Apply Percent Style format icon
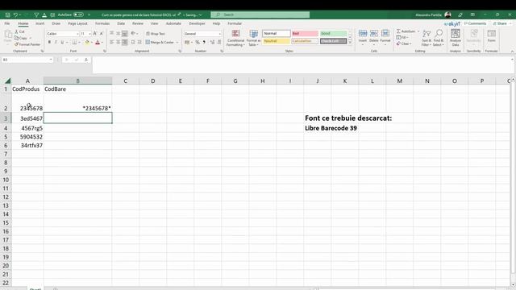This screenshot has height=290, width=516. pos(198,42)
